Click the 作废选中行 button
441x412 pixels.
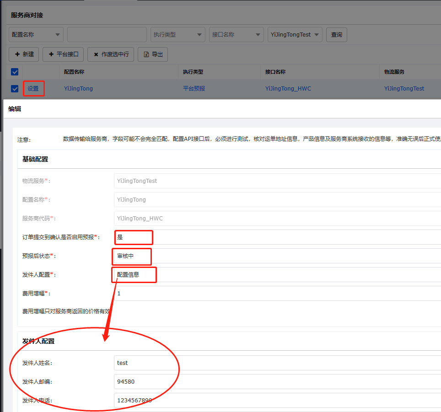pyautogui.click(x=111, y=54)
